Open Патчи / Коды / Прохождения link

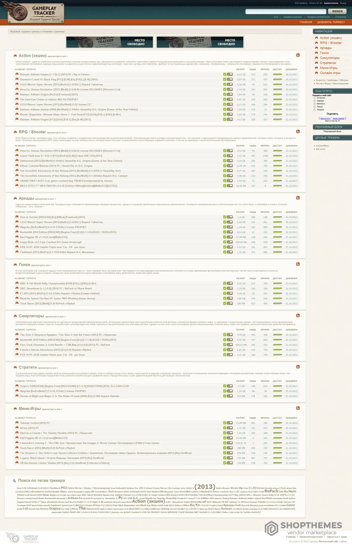[332, 84]
